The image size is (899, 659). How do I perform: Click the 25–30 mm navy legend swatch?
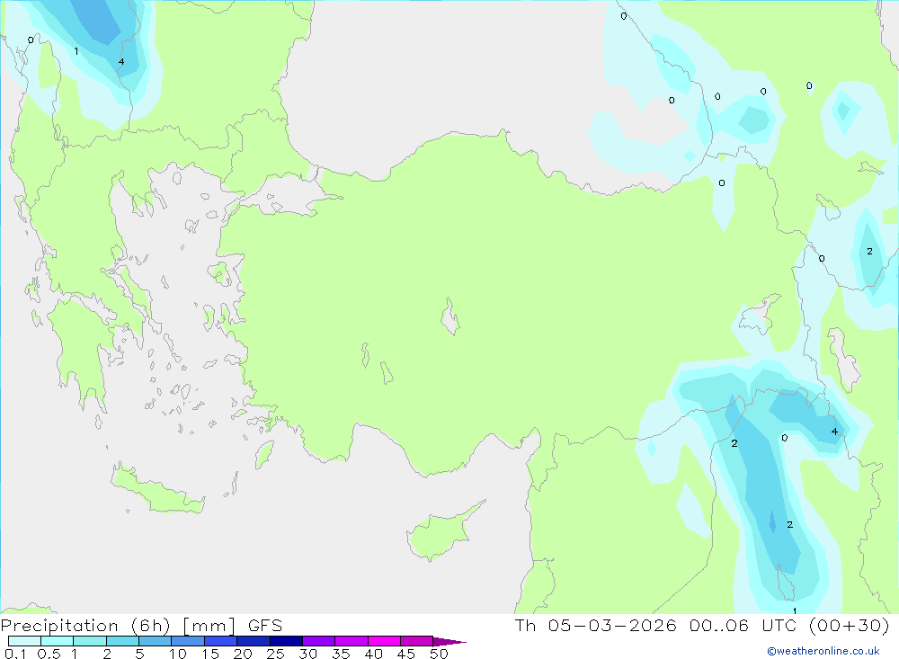[x=286, y=641]
